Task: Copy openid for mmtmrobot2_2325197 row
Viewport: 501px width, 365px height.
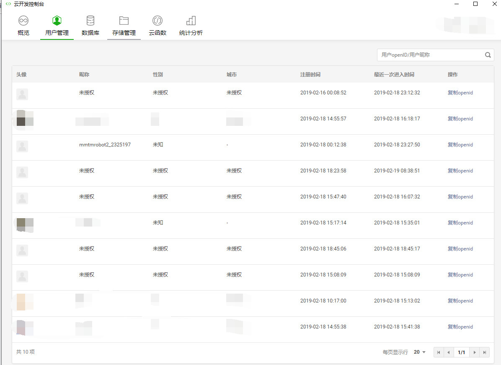Action: pyautogui.click(x=460, y=145)
